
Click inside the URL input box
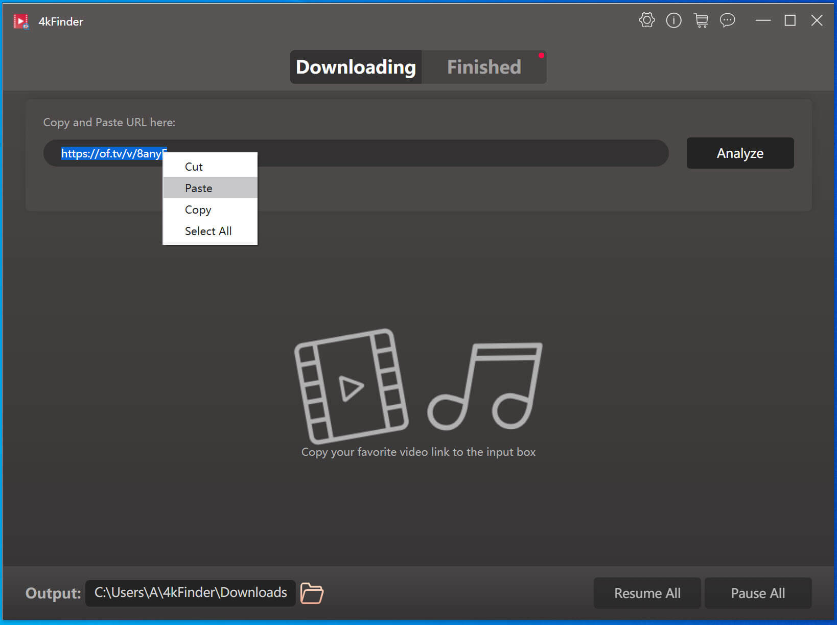[434, 153]
